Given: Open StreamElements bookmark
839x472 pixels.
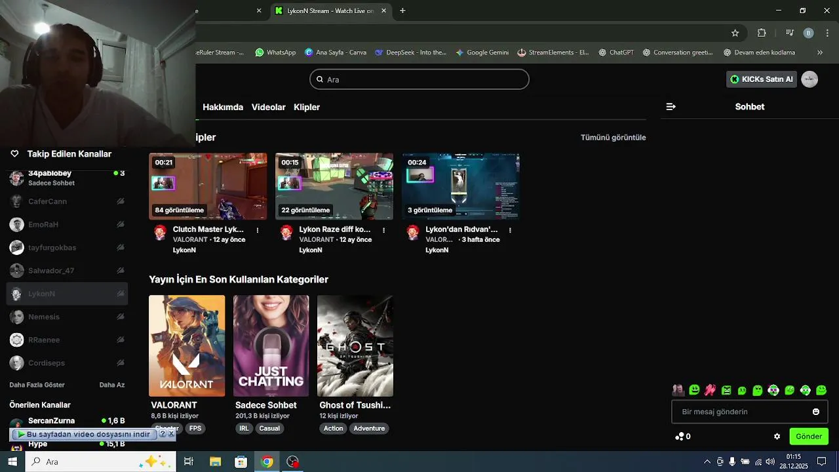Looking at the screenshot, I should (553, 52).
